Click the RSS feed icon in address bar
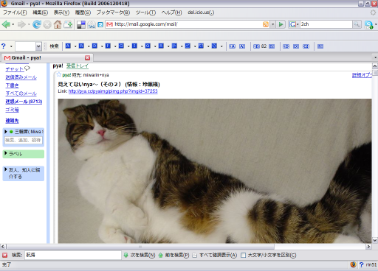This screenshot has width=378, height=271. (x=266, y=24)
